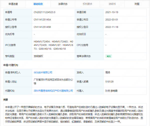Switch to the 说明书 tab
This screenshot has width=150, height=126.
(x=112, y=4)
